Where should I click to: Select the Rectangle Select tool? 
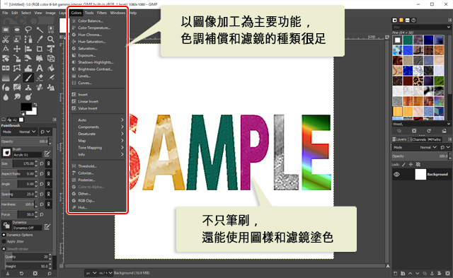pyautogui.click(x=6, y=30)
